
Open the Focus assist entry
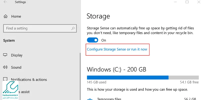pos(24,92)
